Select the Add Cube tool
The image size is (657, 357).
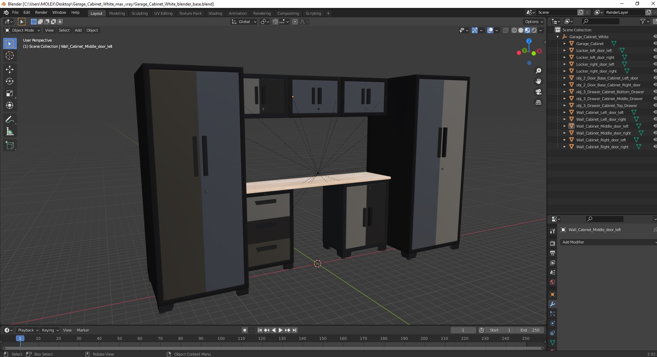(10, 145)
